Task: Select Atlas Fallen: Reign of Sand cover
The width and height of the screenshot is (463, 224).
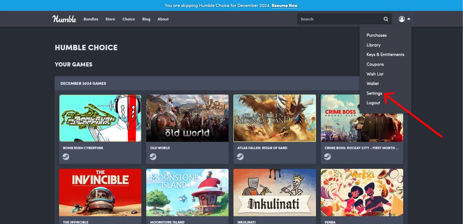Action: point(275,118)
